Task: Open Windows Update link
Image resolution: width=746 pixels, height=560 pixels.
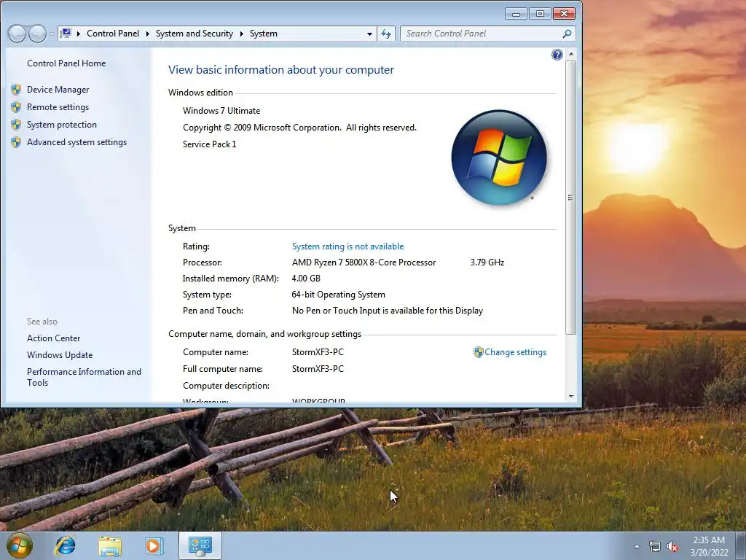Action: pyautogui.click(x=60, y=355)
